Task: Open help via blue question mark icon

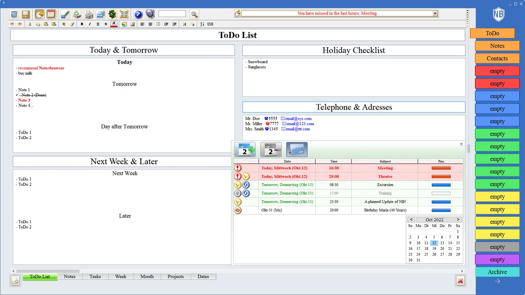Action: tap(138, 14)
